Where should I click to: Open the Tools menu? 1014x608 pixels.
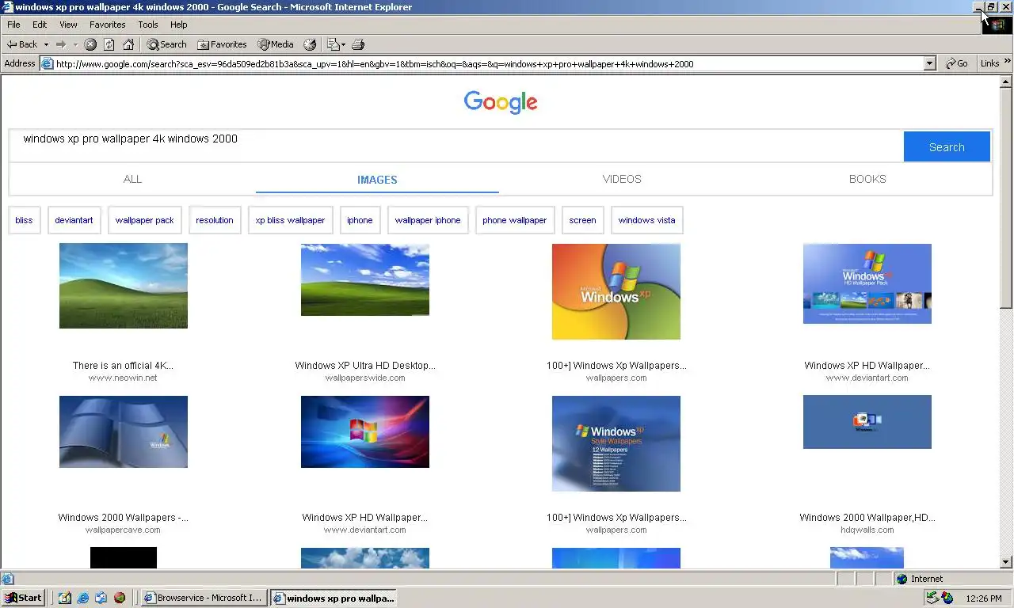click(x=148, y=25)
